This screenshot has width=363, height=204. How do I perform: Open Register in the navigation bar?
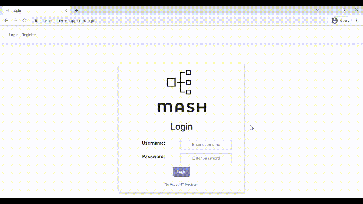click(29, 35)
